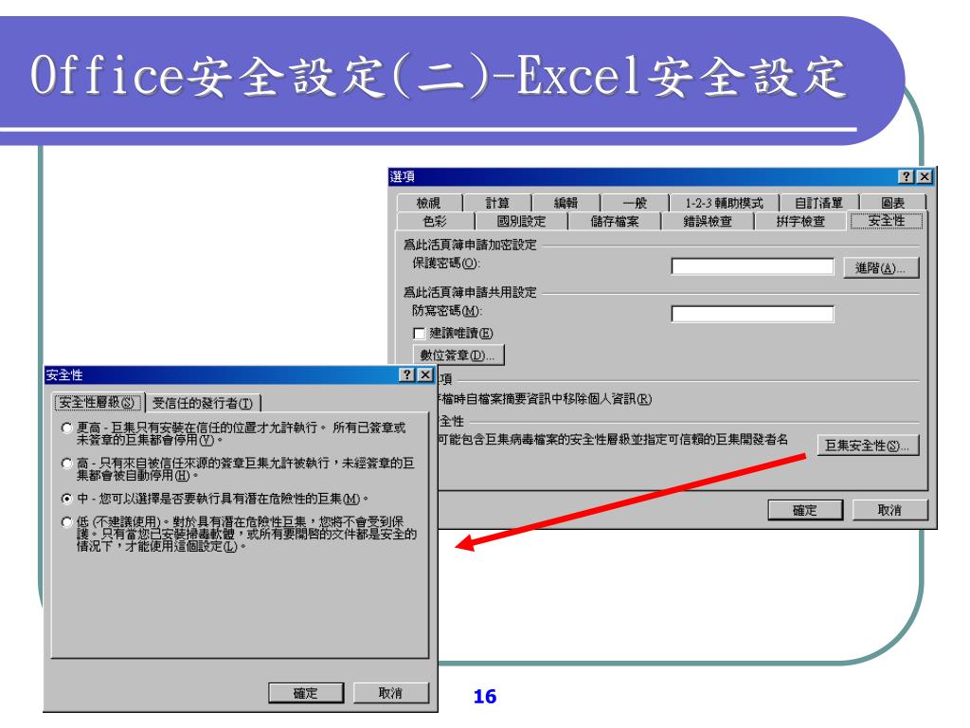Click help question mark in 安全性 dialog
The height and width of the screenshot is (728, 970).
(407, 374)
